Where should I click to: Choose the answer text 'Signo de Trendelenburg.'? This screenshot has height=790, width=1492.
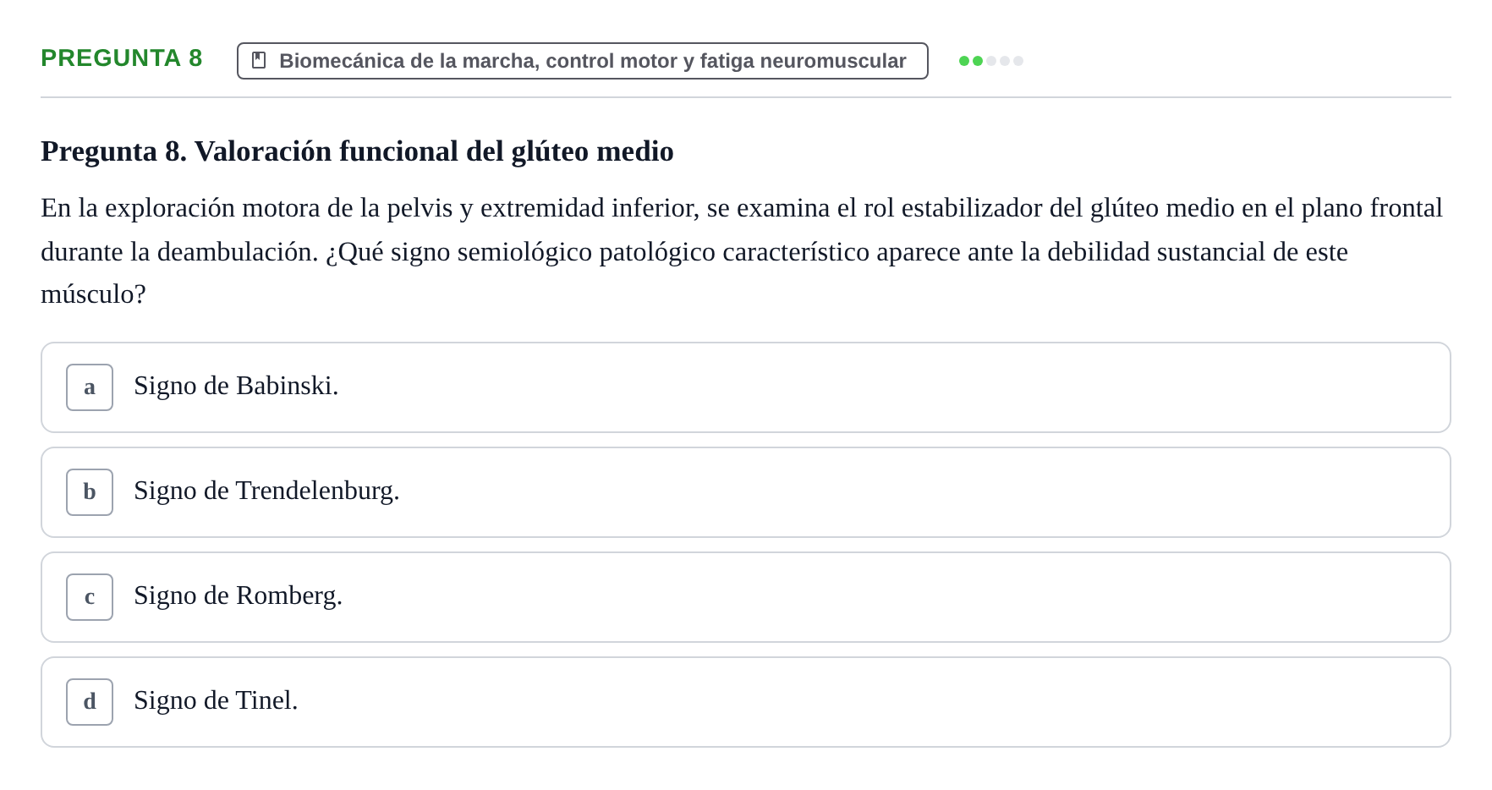266,491
